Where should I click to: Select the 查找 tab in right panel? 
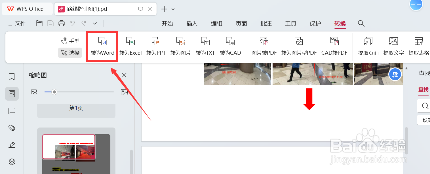click(423, 90)
